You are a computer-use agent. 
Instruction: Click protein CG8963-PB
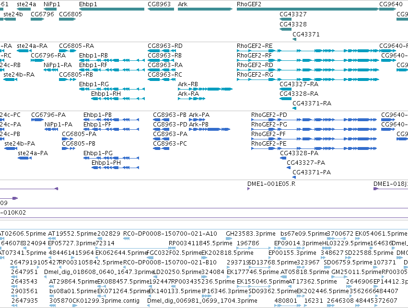click(161, 120)
